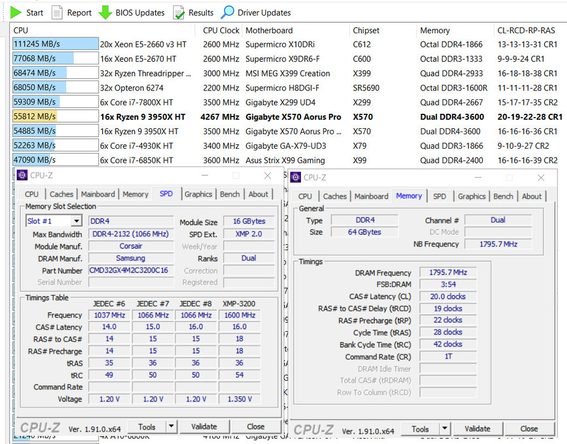Click the Close button in the right CPU-Z window
This screenshot has width=567, height=444.
[529, 429]
